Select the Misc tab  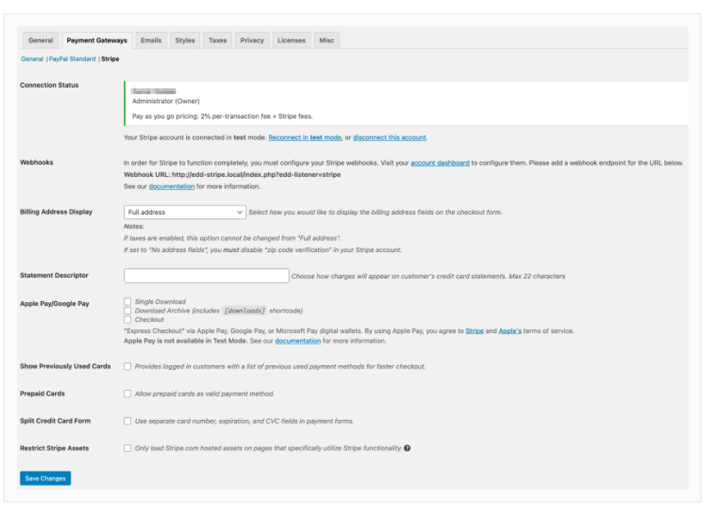pos(326,40)
